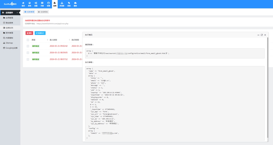The height and width of the screenshot is (145, 273).
Task: Open the 标签 tag icon in top navigation
Action: [69, 4]
